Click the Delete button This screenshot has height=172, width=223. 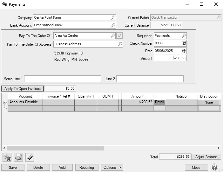tap(38, 168)
